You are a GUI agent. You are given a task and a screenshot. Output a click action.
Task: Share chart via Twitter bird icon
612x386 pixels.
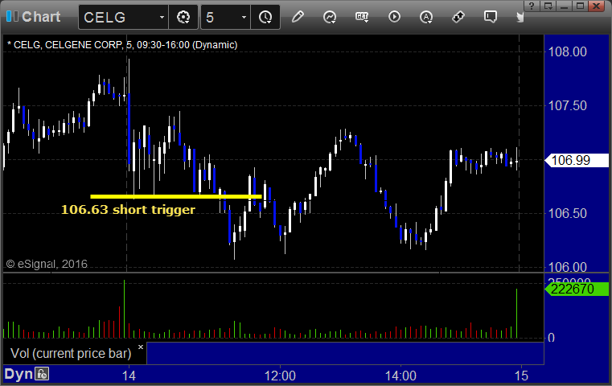point(520,17)
